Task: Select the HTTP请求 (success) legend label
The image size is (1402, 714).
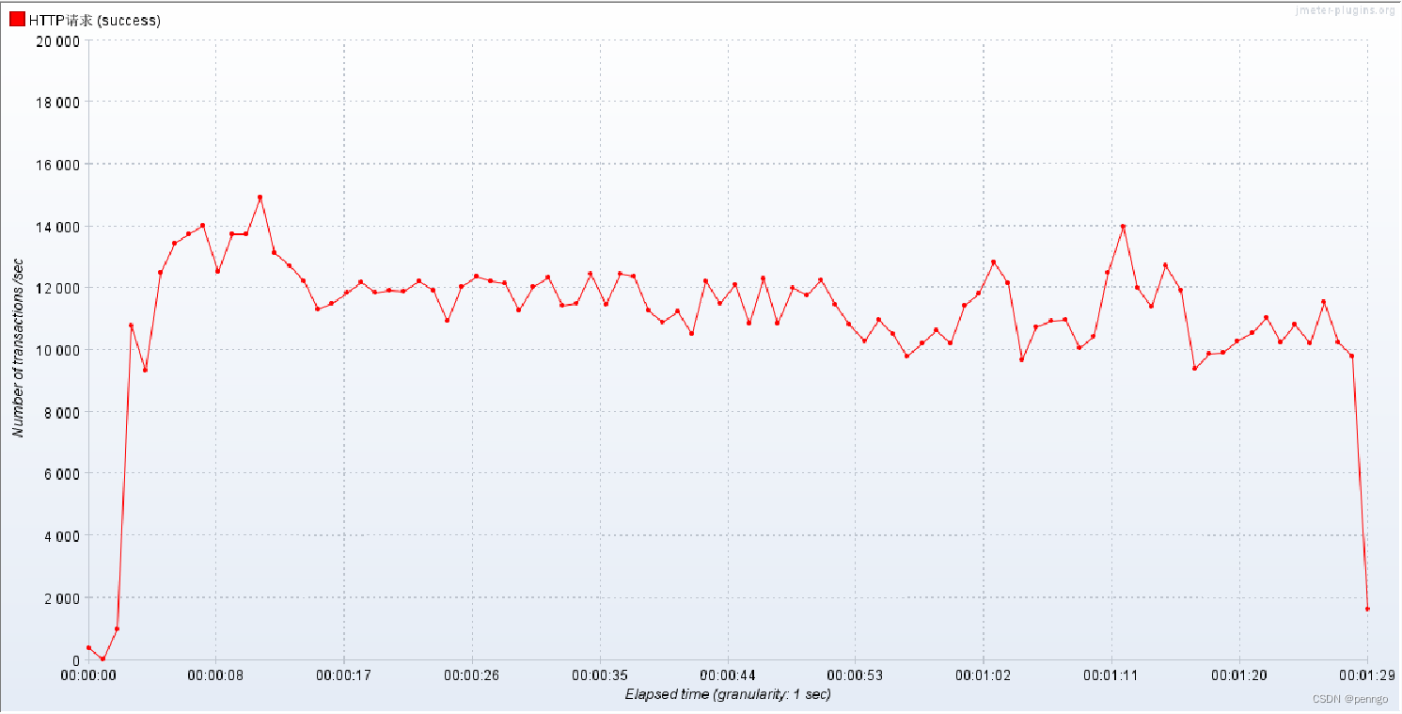Action: coord(95,21)
